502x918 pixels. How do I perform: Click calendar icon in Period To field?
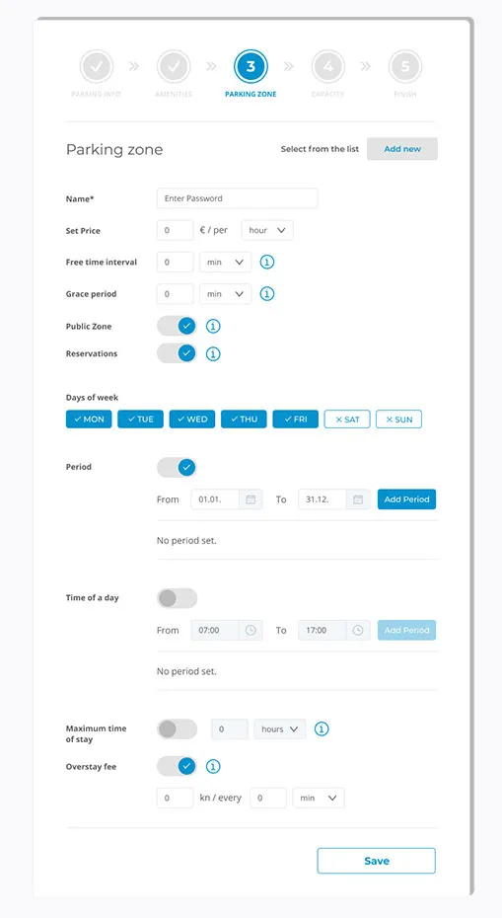click(358, 499)
